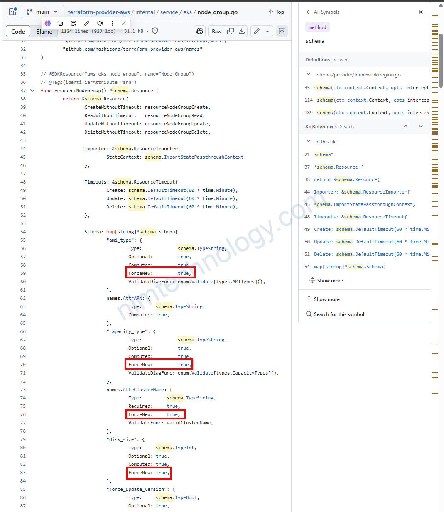The height and width of the screenshot is (512, 444).
Task: Click the back arrow to All Symbols
Action: (x=309, y=12)
